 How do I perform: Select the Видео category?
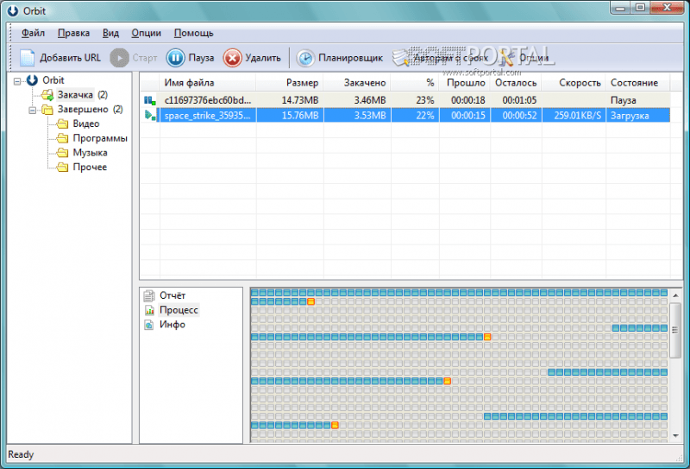point(86,124)
